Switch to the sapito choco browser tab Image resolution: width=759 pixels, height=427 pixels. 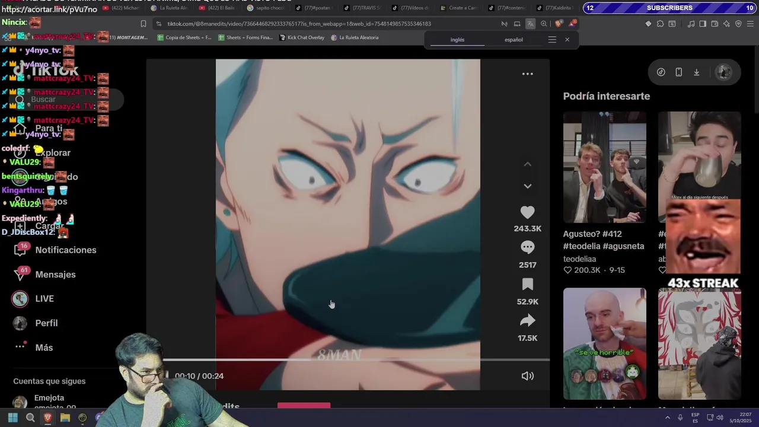[x=266, y=8]
